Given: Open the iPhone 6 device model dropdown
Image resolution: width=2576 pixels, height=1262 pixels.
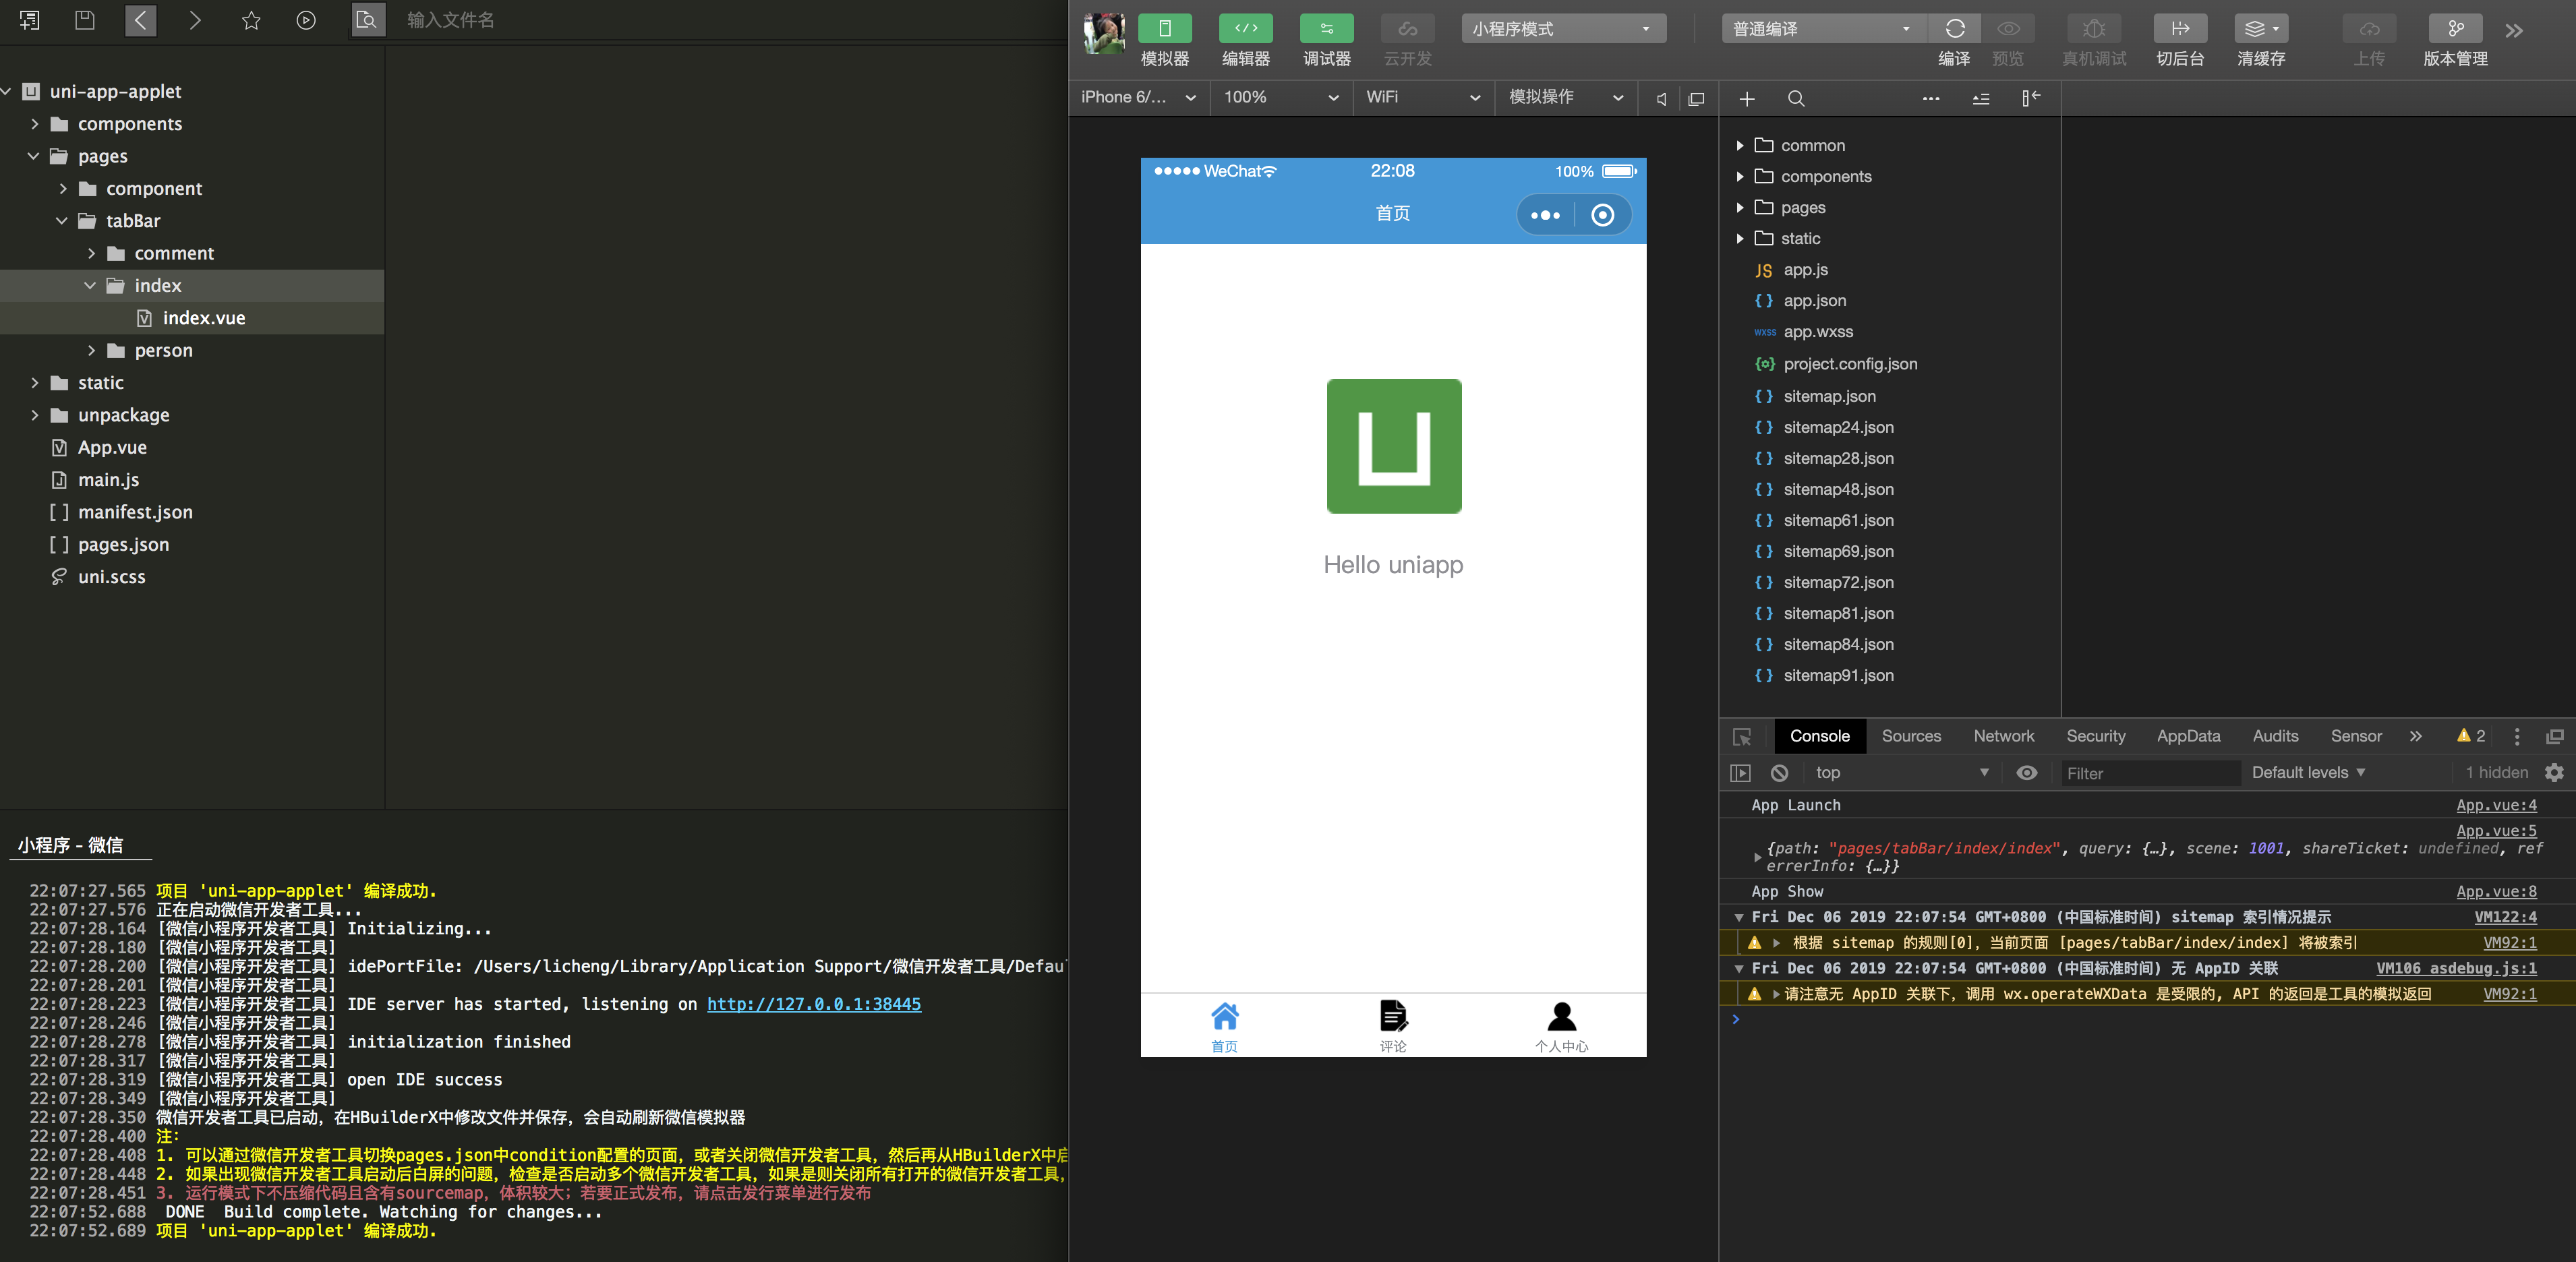Looking at the screenshot, I should [x=1138, y=97].
